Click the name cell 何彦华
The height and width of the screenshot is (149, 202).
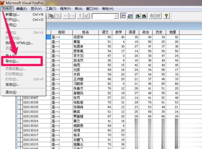86,37
